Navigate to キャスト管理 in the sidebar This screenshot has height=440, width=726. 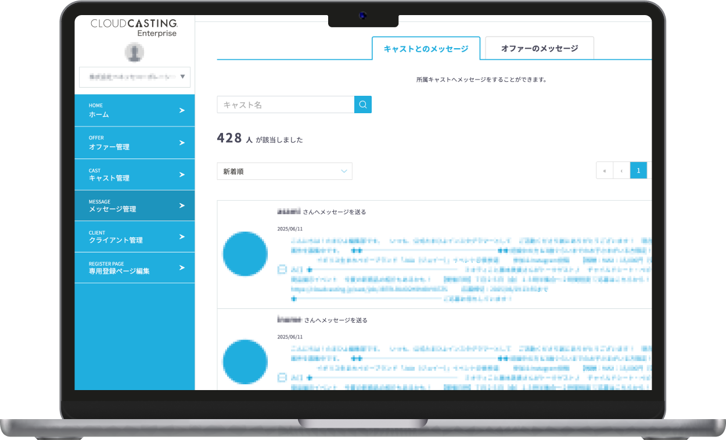click(x=134, y=175)
